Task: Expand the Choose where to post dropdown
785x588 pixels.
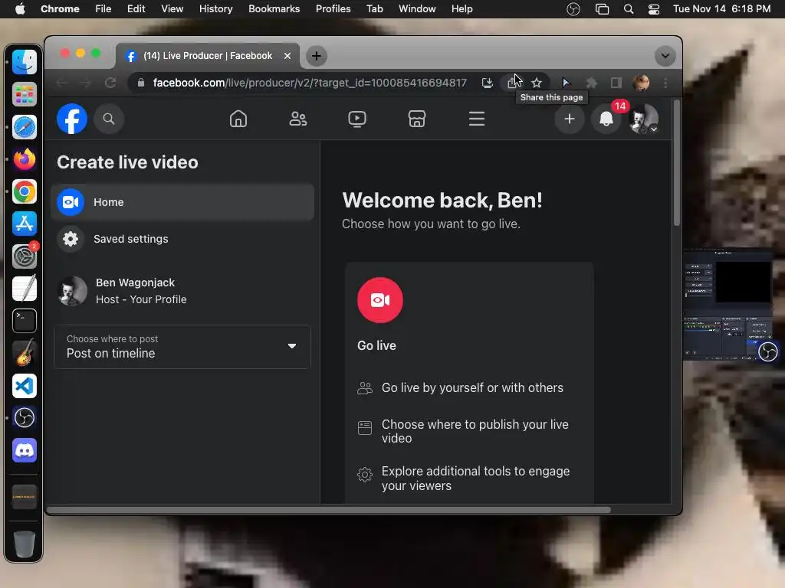Action: point(182,347)
